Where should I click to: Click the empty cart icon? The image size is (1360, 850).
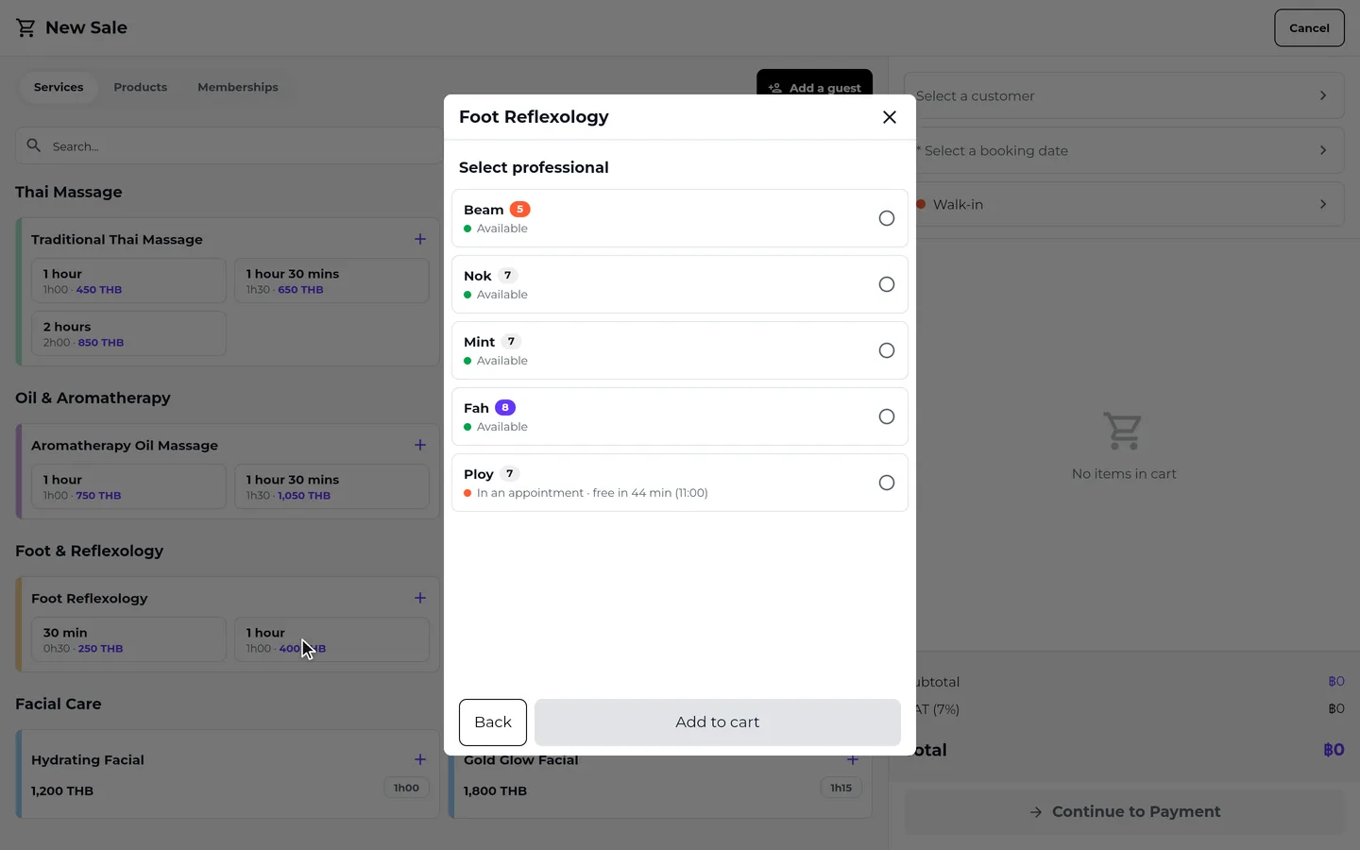point(1123,432)
